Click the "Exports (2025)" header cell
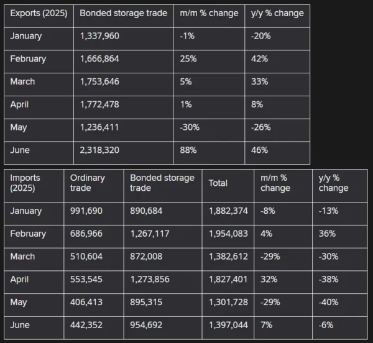 [x=39, y=13]
